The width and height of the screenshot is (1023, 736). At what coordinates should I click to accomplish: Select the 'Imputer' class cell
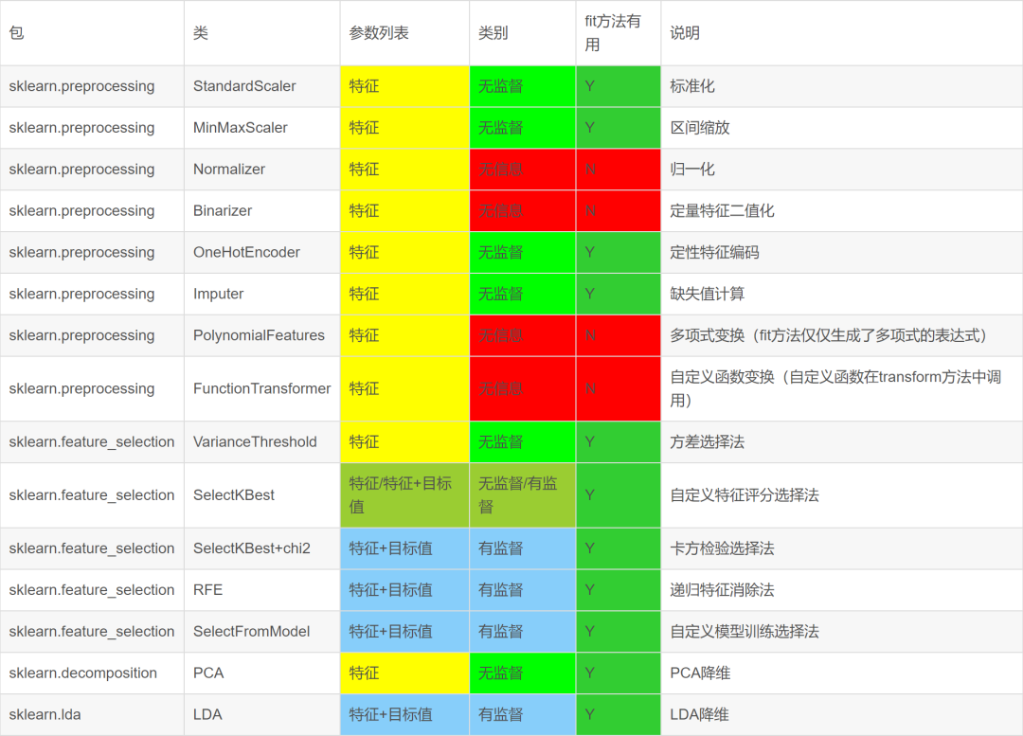point(261,294)
